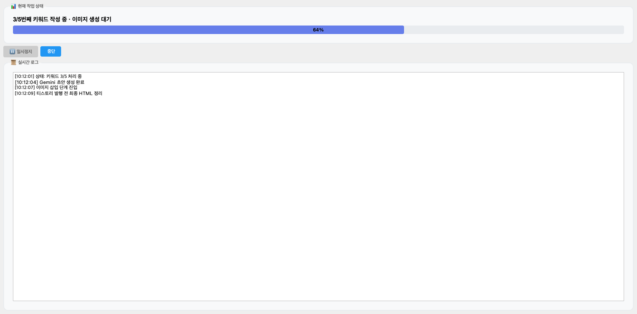Click the [10:12:09] timestamp in the log

[25, 94]
